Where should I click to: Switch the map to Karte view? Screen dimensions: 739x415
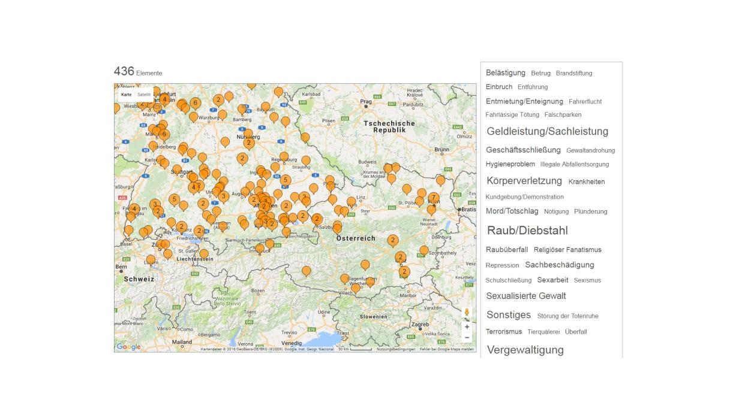point(126,95)
